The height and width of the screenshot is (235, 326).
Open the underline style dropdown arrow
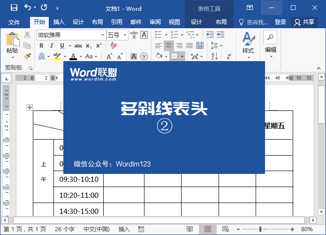click(x=70, y=46)
